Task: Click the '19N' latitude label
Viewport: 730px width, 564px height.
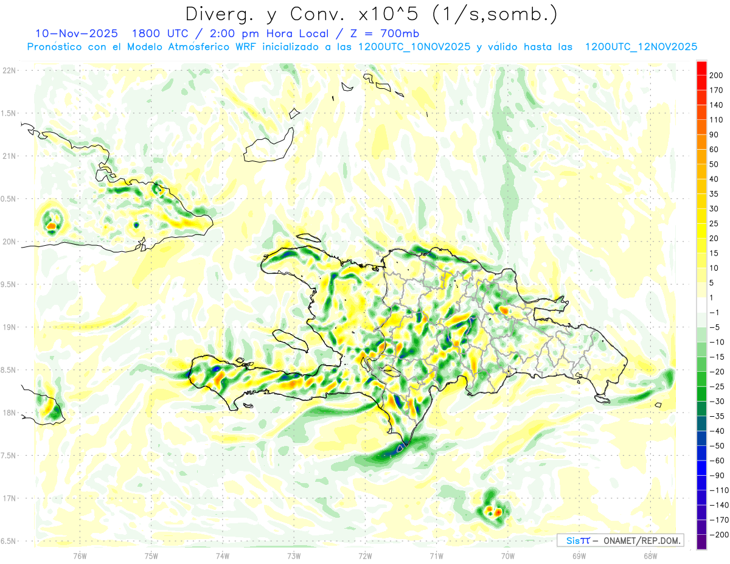Action: (9, 327)
